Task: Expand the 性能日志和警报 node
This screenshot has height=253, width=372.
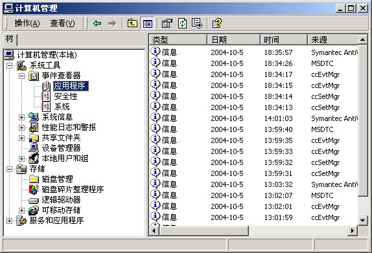Action: coord(21,127)
